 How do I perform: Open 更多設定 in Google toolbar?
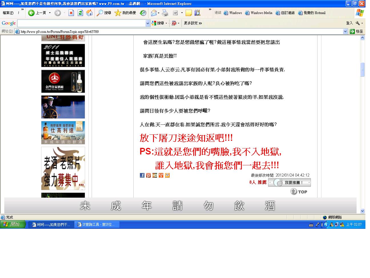pos(193,23)
